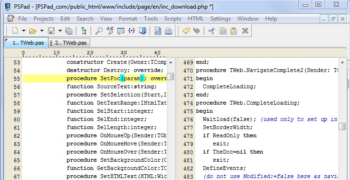Expand the Open file dropdown arrow

(x=42, y=31)
